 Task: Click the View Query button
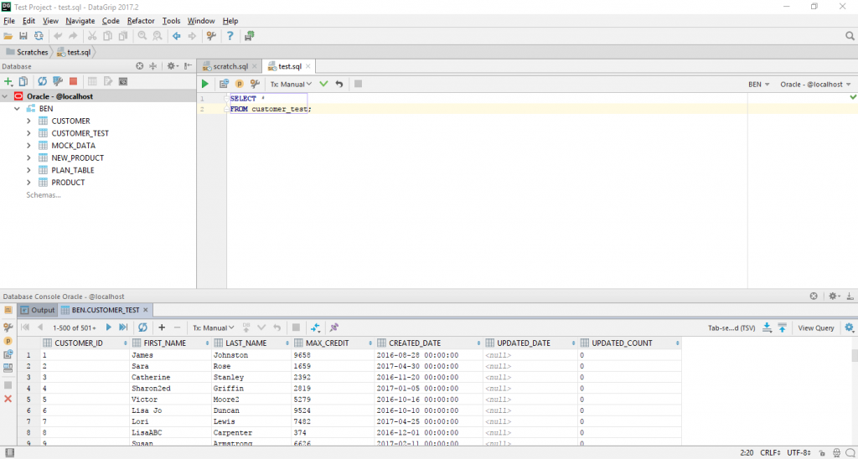click(x=815, y=328)
